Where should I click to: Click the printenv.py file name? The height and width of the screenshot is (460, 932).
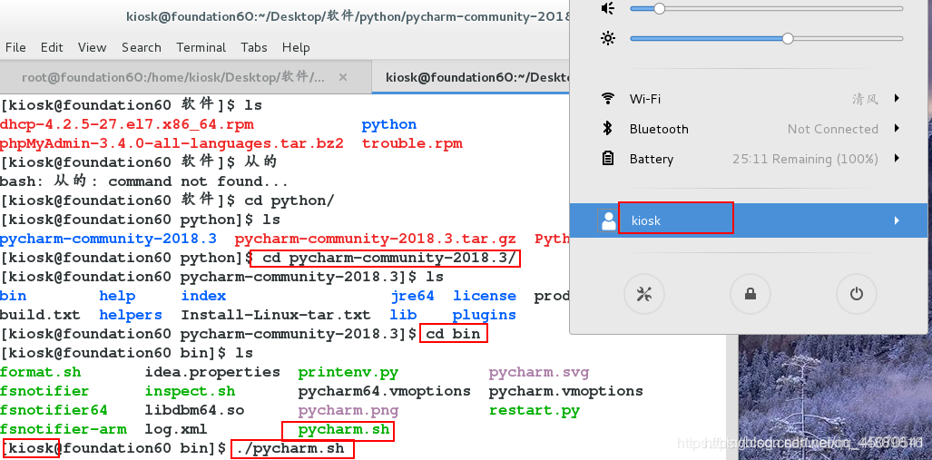(x=348, y=373)
